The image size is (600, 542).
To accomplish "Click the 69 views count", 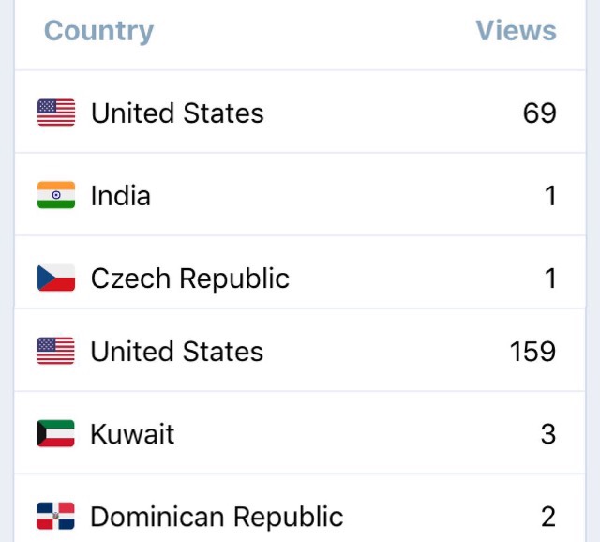I will pos(540,113).
